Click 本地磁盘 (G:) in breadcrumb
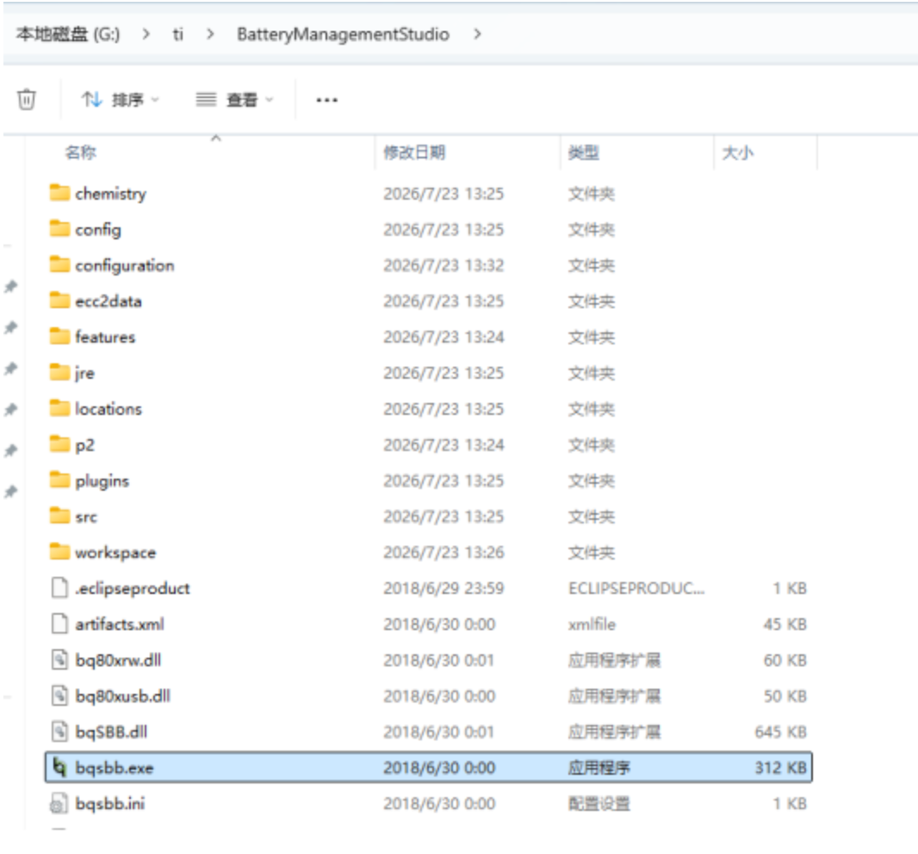Viewport: 918px width, 854px height. (68, 34)
